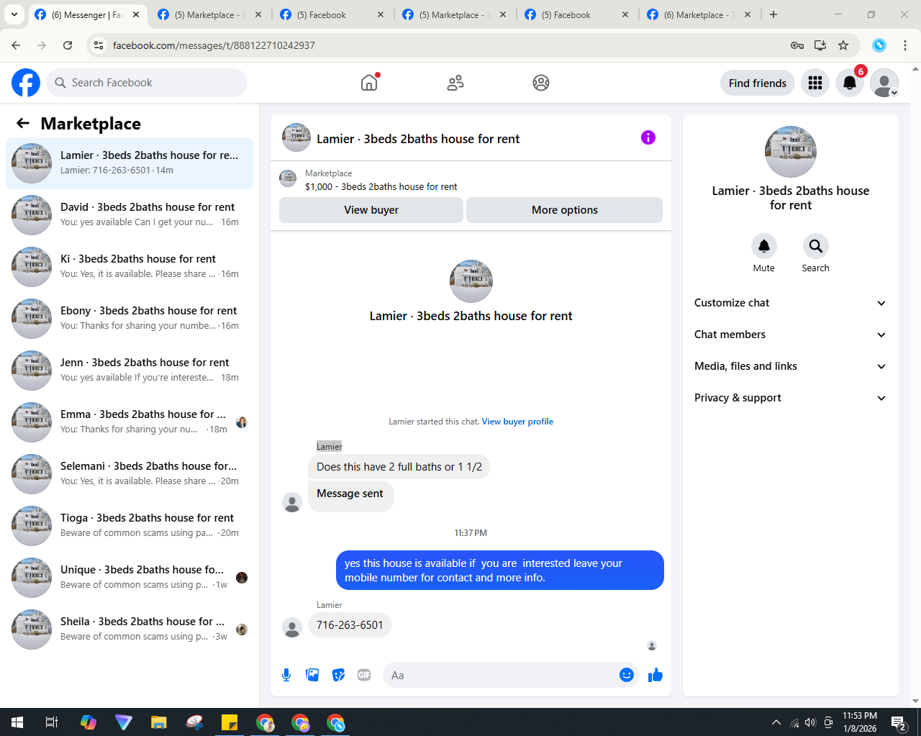Switch to the fifth tab, (5) Facebook
921x736 pixels.
(x=577, y=14)
